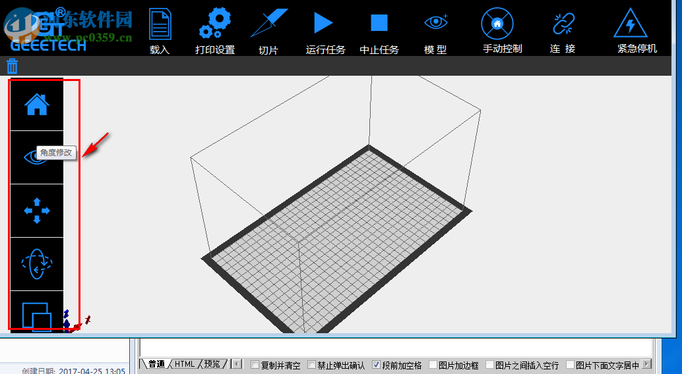Enable 图片加边框 checkbox

click(x=433, y=365)
